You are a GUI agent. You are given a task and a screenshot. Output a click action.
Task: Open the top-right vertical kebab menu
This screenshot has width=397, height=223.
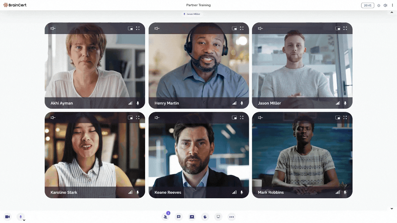point(392,6)
